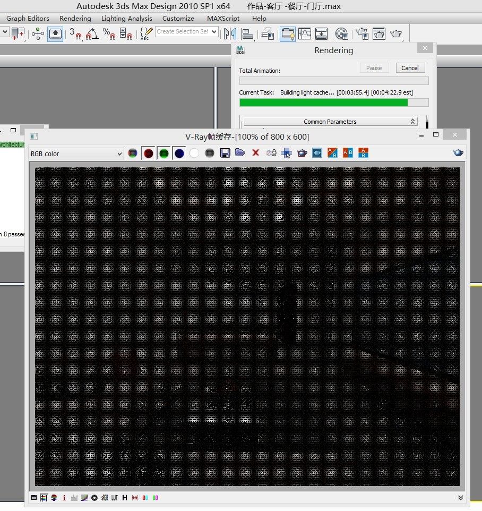The image size is (482, 511).
Task: Open frame buffer history H button
Action: tap(125, 498)
